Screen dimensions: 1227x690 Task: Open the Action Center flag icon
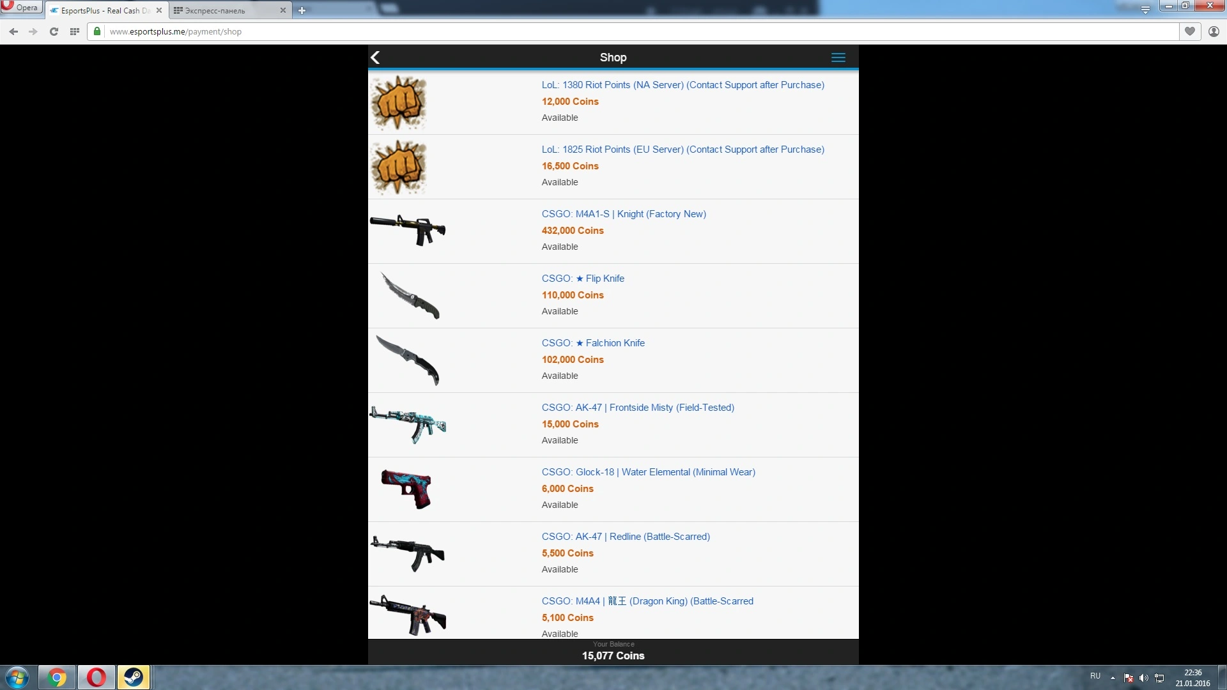tap(1129, 678)
